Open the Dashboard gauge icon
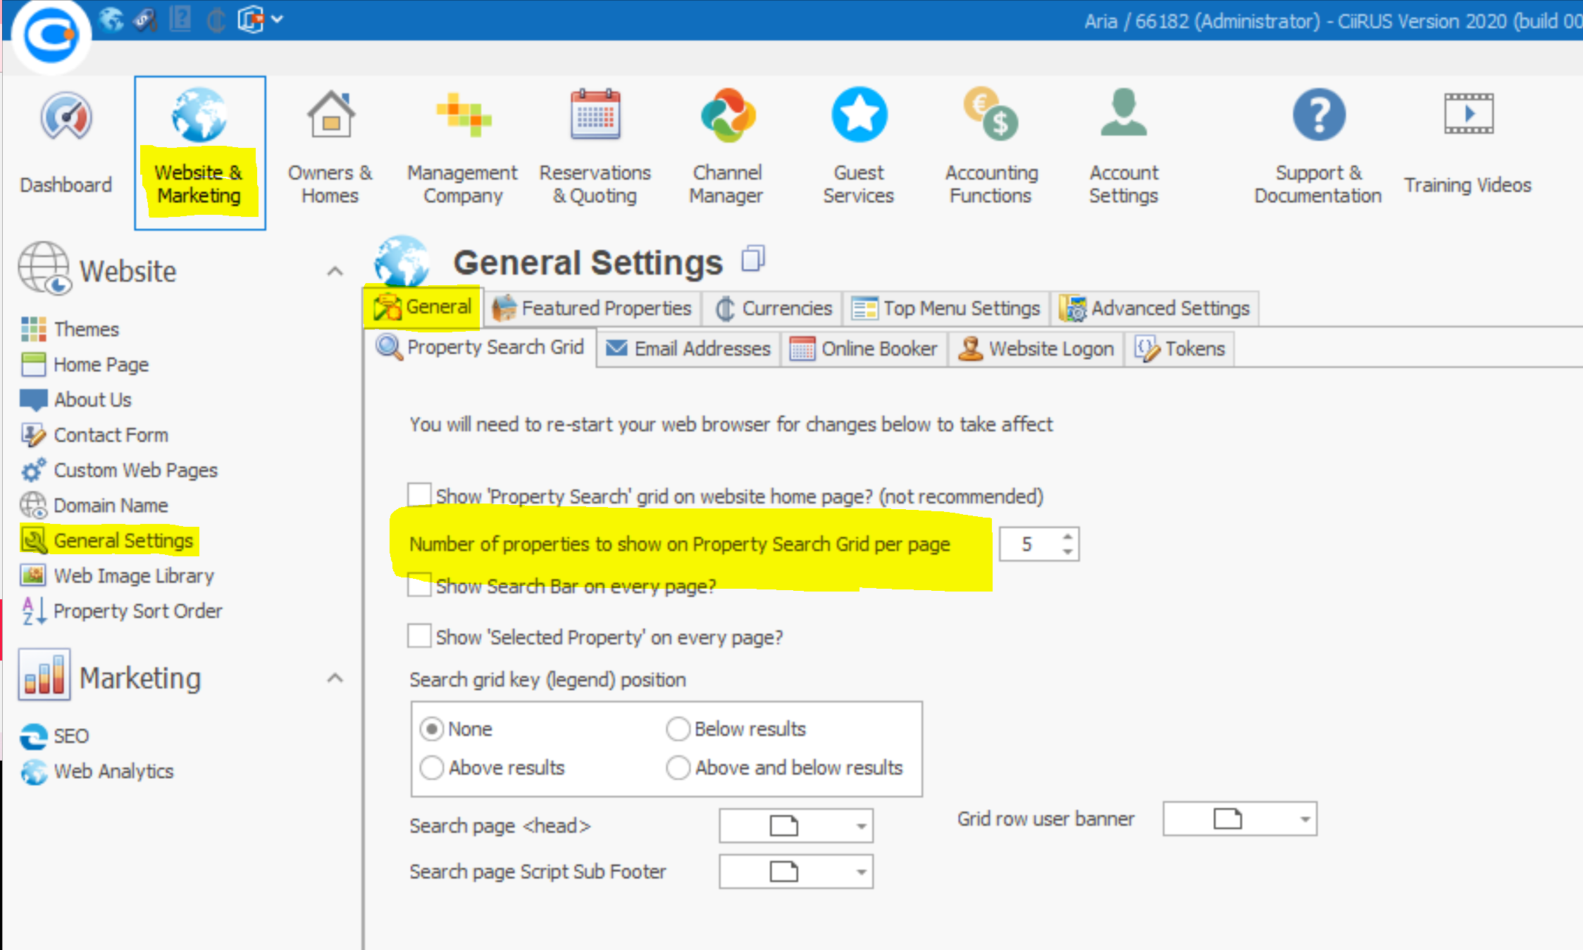This screenshot has width=1583, height=950. click(x=66, y=116)
